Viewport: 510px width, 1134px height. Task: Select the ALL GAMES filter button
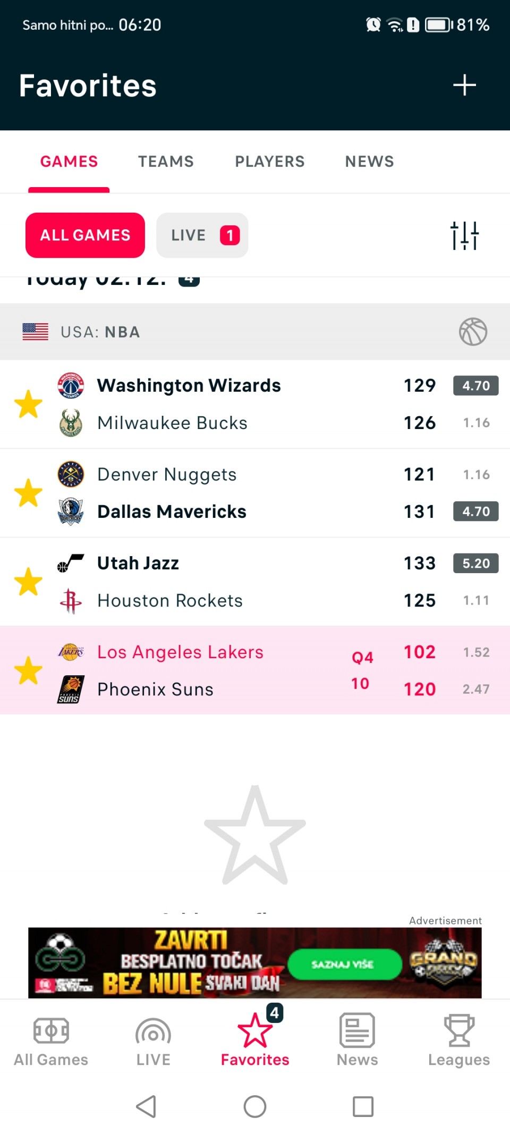tap(85, 235)
